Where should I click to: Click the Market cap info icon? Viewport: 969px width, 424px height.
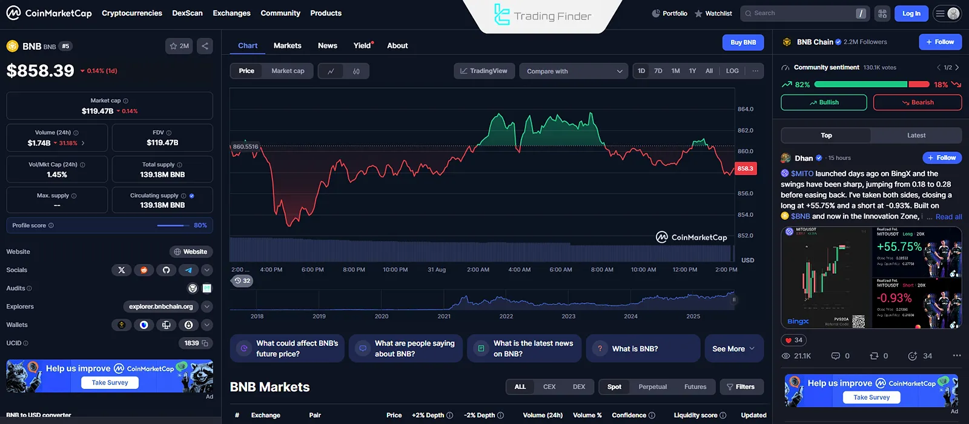point(126,101)
